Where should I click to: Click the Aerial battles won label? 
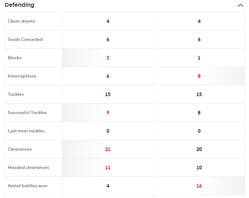click(x=28, y=186)
